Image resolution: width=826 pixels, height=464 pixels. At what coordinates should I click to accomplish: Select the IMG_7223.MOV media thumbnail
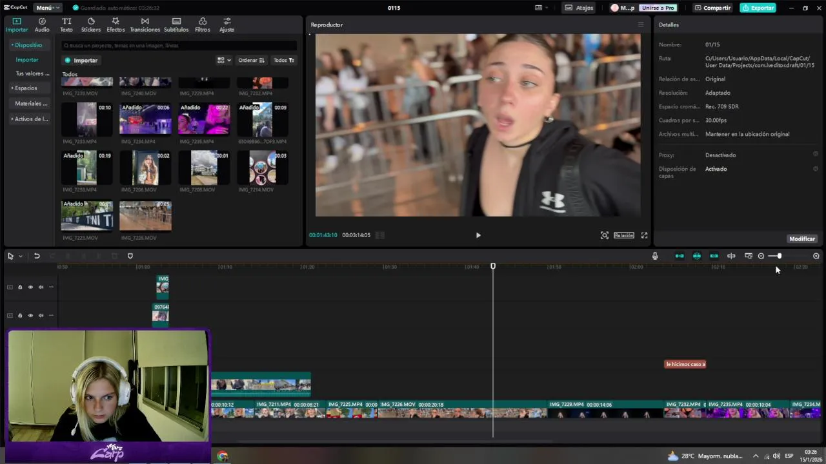86,216
